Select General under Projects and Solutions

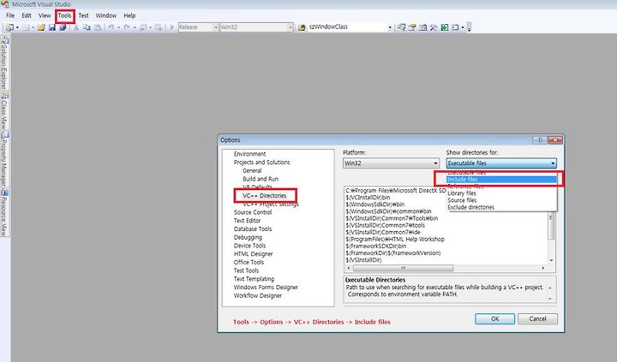252,170
